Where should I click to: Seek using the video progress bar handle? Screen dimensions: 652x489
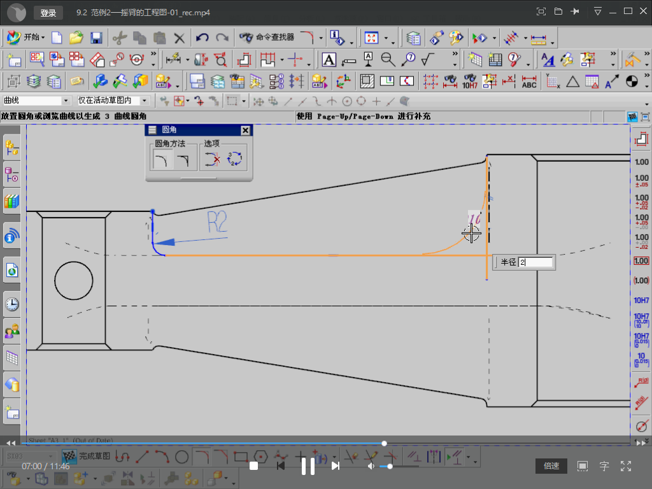pos(384,444)
